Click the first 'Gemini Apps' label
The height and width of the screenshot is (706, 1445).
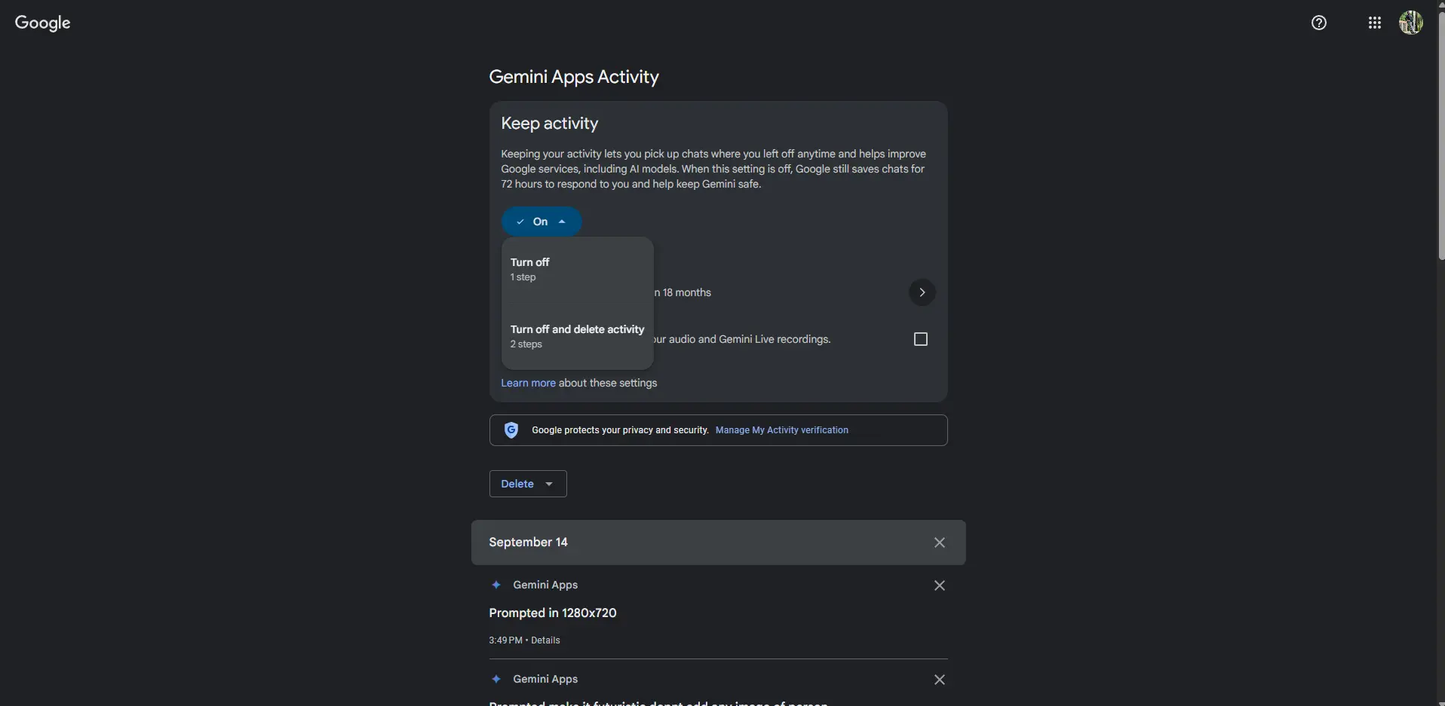[x=545, y=585]
